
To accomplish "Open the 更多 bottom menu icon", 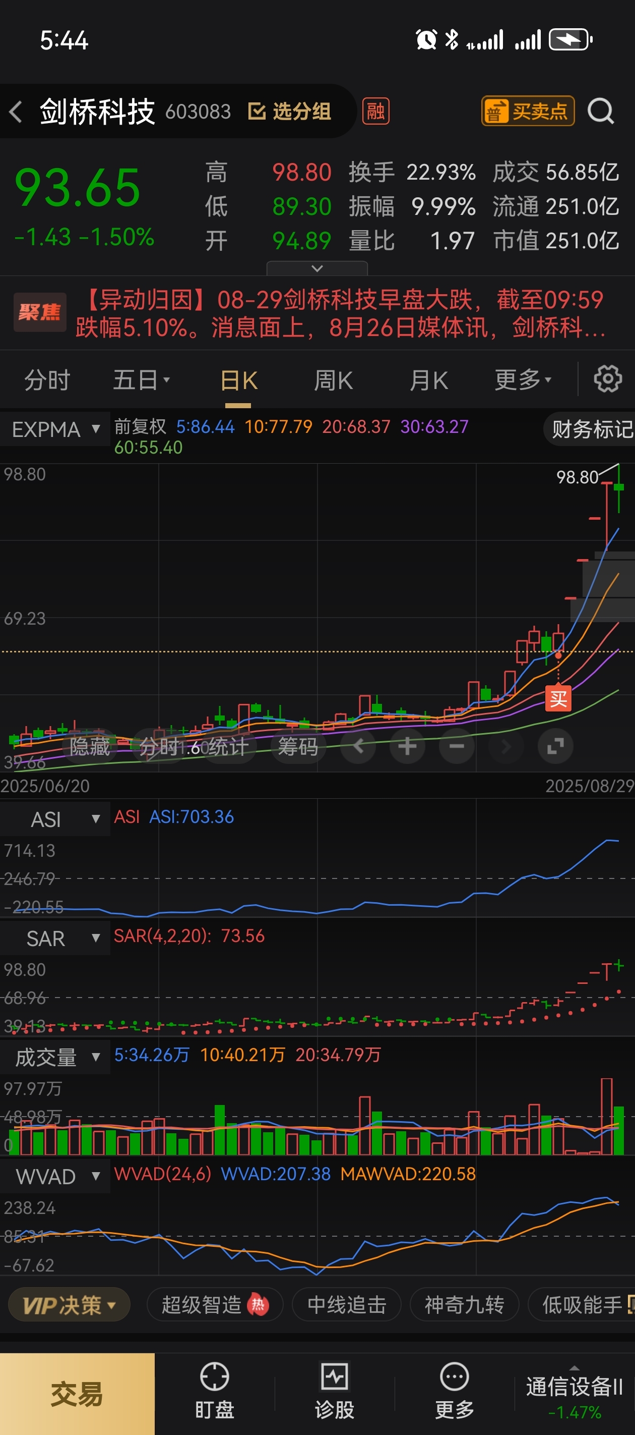I will (x=454, y=1391).
